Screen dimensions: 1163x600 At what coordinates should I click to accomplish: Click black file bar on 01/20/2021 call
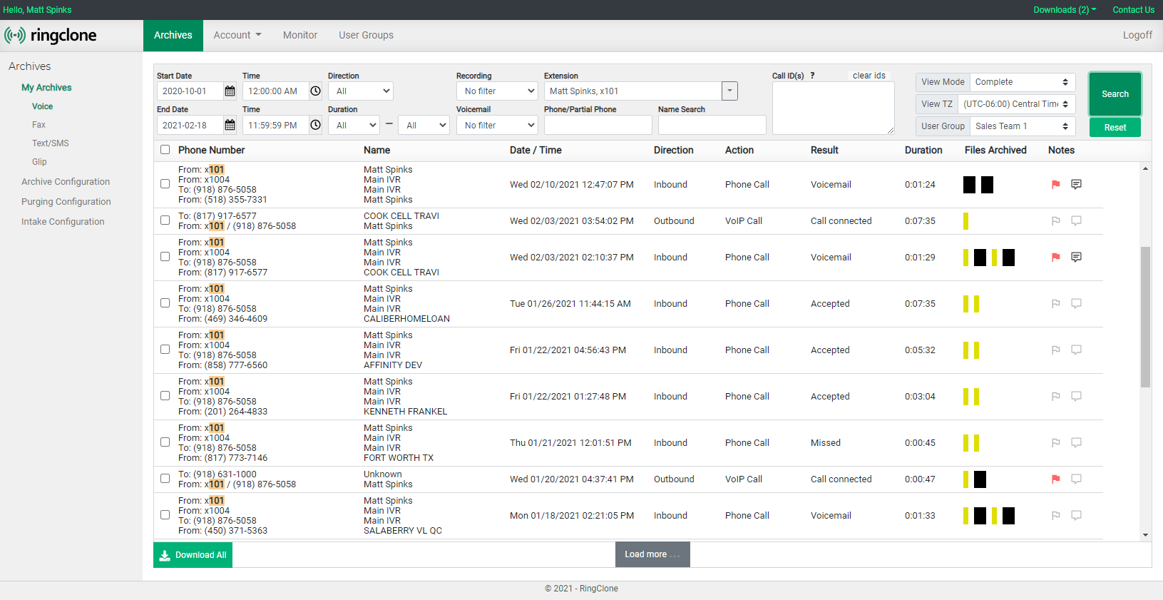coord(980,479)
